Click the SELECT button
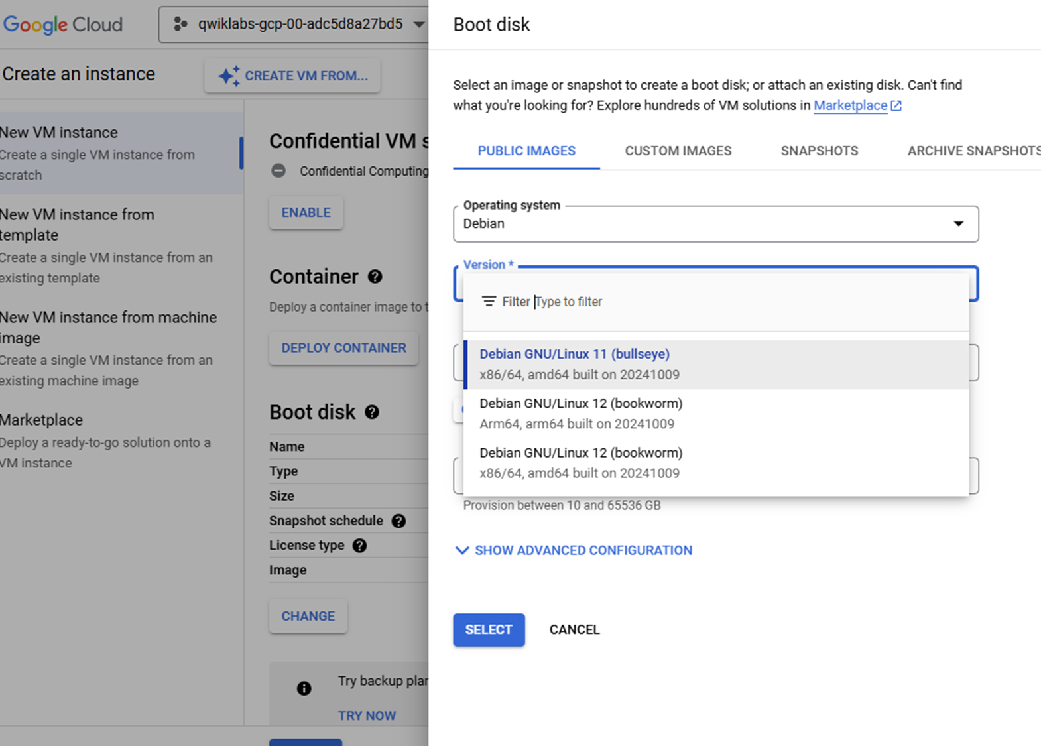 click(489, 629)
